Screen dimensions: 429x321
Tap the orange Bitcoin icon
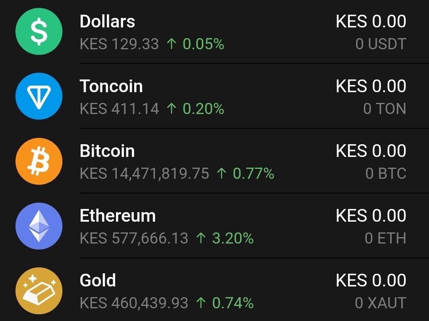point(39,161)
